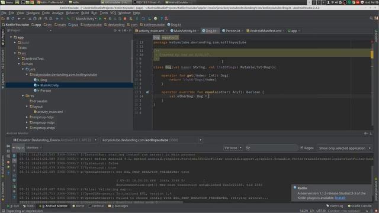Toggle the Regex checkbox
The height and width of the screenshot is (213, 379).
coord(301,148)
